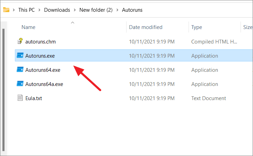Screen dimensions: 253x156
Task: Click Autoruns breadcrumb segment
Action: (x=132, y=10)
